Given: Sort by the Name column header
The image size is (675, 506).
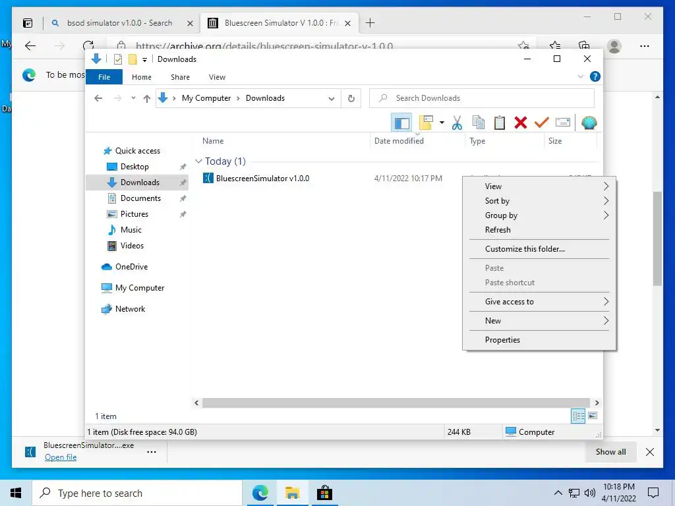Looking at the screenshot, I should 213,141.
